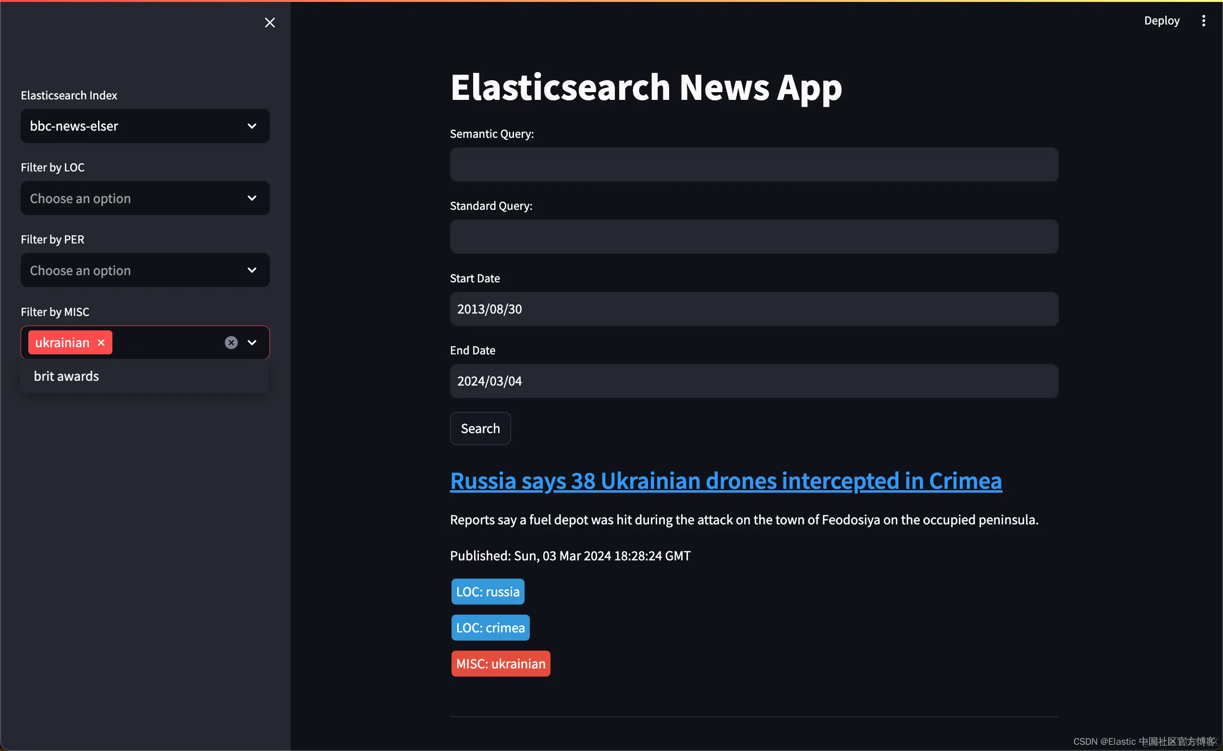Open the Russia Ukrainian drones article link
This screenshot has width=1223, height=751.
click(725, 481)
